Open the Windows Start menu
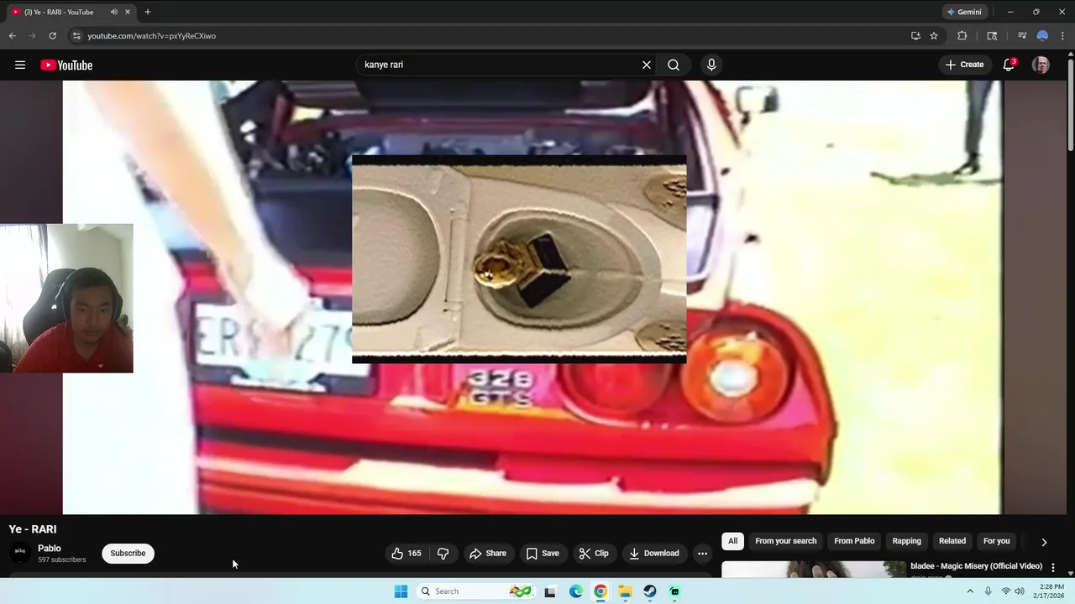The width and height of the screenshot is (1075, 604). (x=401, y=591)
